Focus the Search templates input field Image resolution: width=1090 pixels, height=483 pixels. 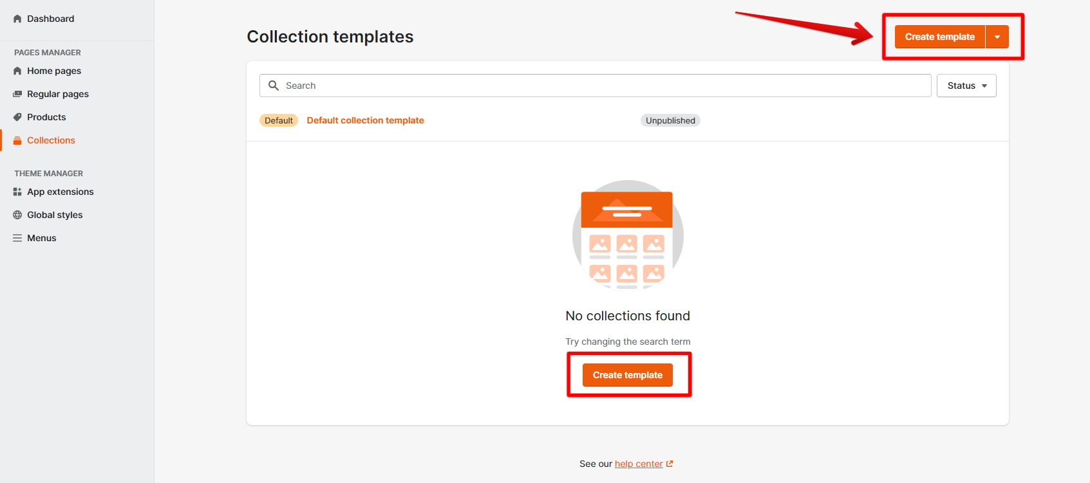point(605,86)
